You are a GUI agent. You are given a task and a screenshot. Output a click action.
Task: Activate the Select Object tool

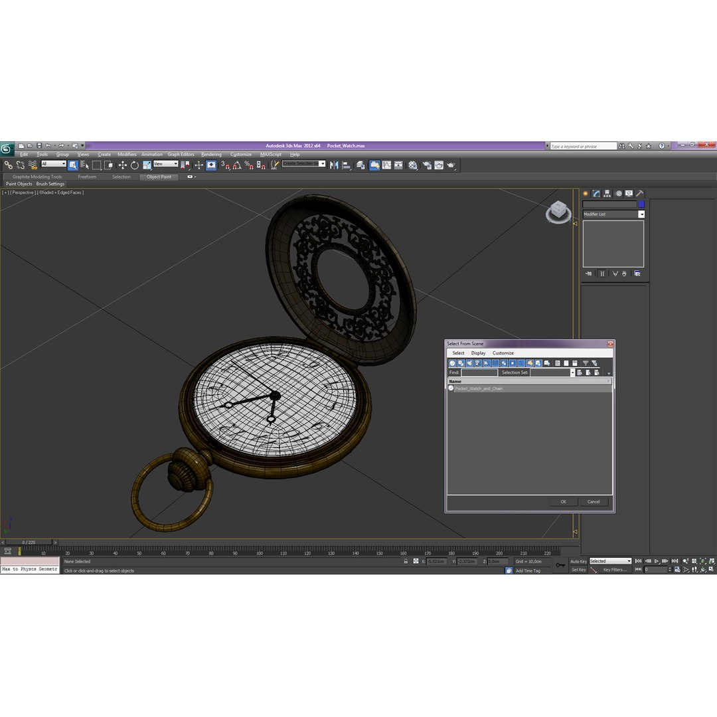[x=73, y=165]
